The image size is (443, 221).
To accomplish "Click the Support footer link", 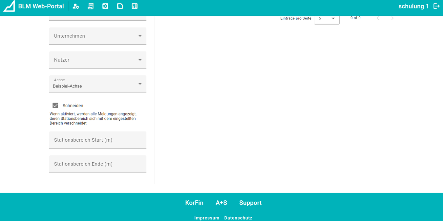I will (x=250, y=203).
